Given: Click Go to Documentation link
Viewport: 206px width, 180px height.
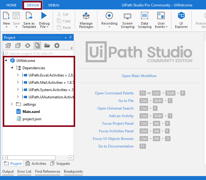Looking at the screenshot, I should tap(116, 146).
